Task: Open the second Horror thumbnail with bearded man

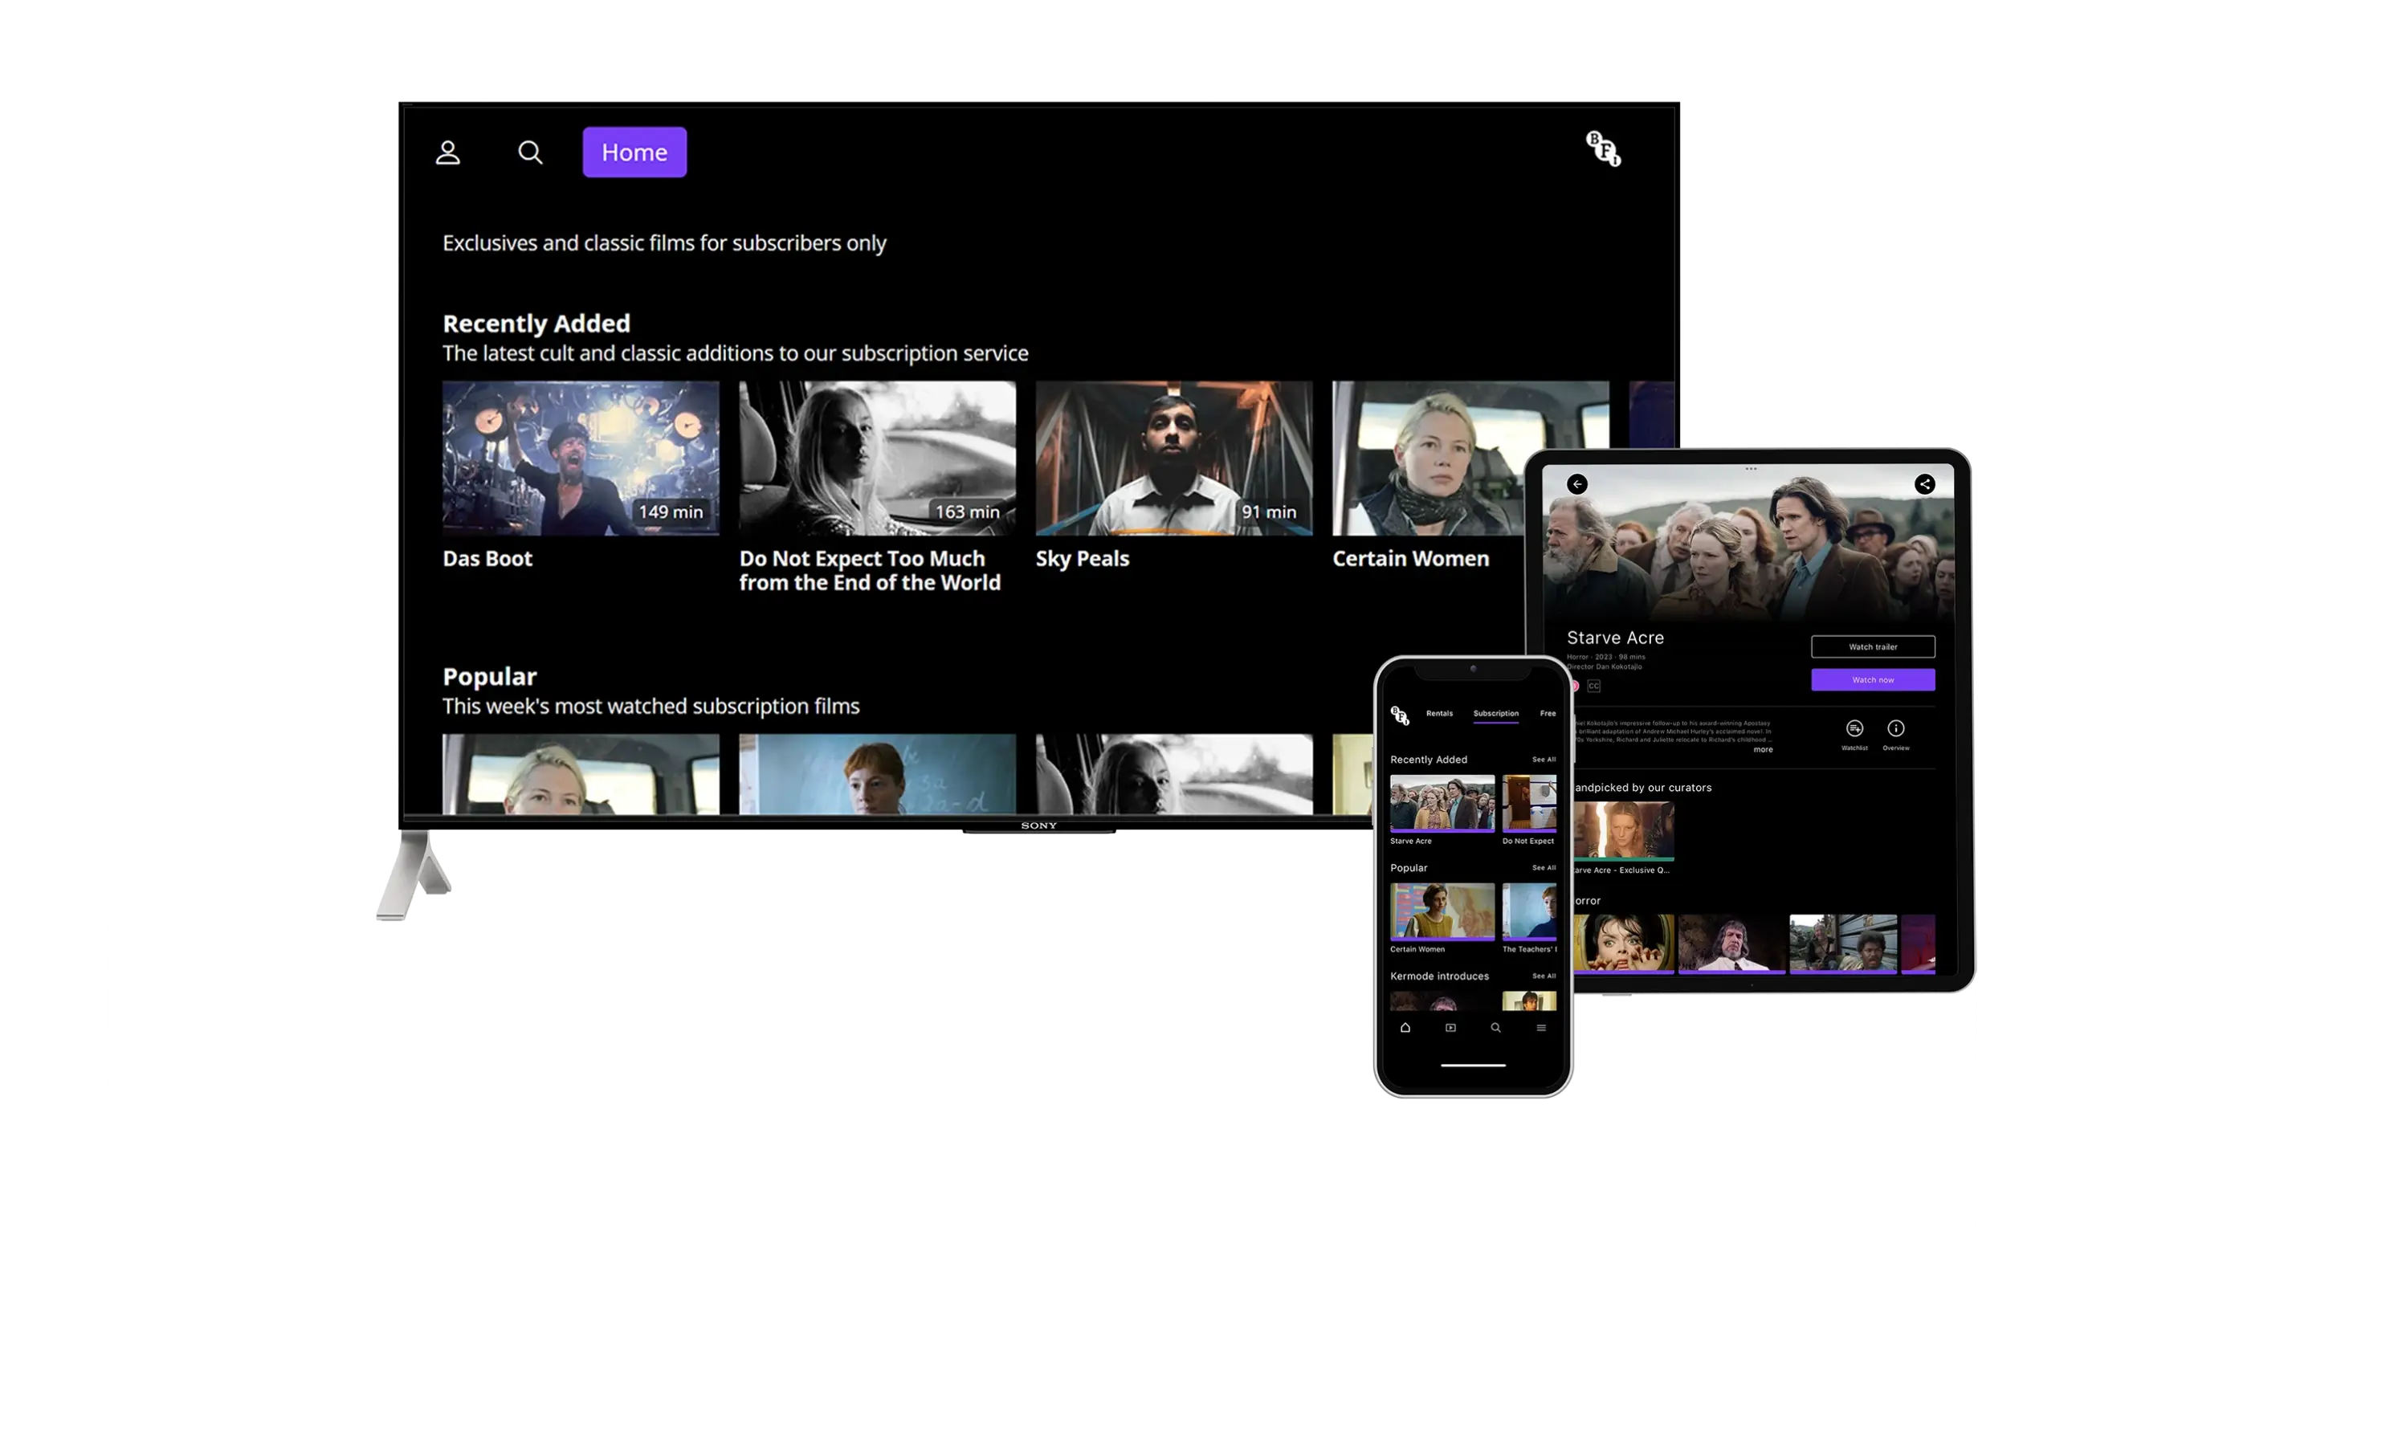Action: tap(1731, 944)
